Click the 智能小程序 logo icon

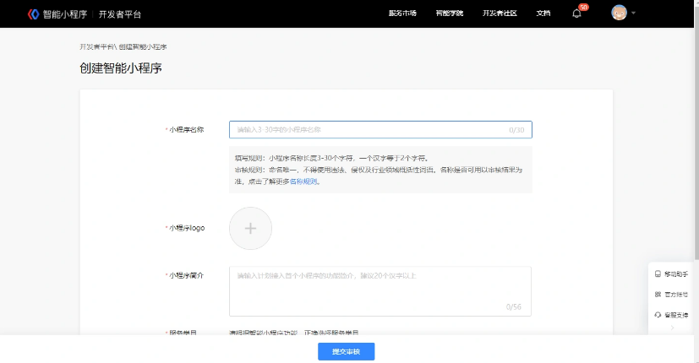pos(34,14)
